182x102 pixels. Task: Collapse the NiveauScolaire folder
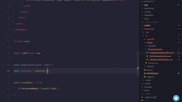click(146, 49)
